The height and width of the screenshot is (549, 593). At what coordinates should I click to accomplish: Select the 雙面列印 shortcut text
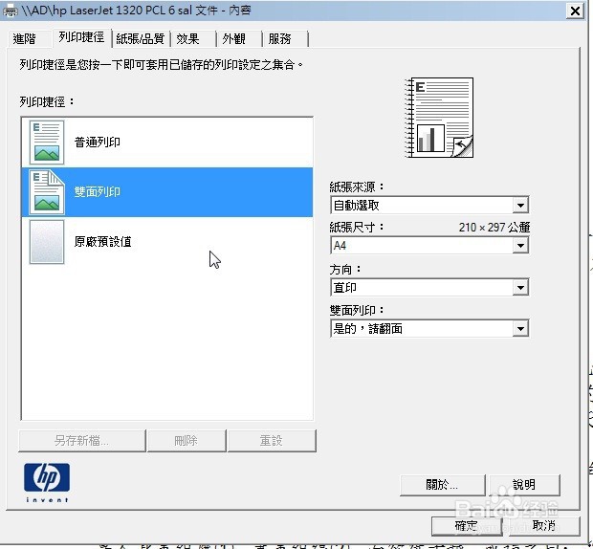[98, 192]
